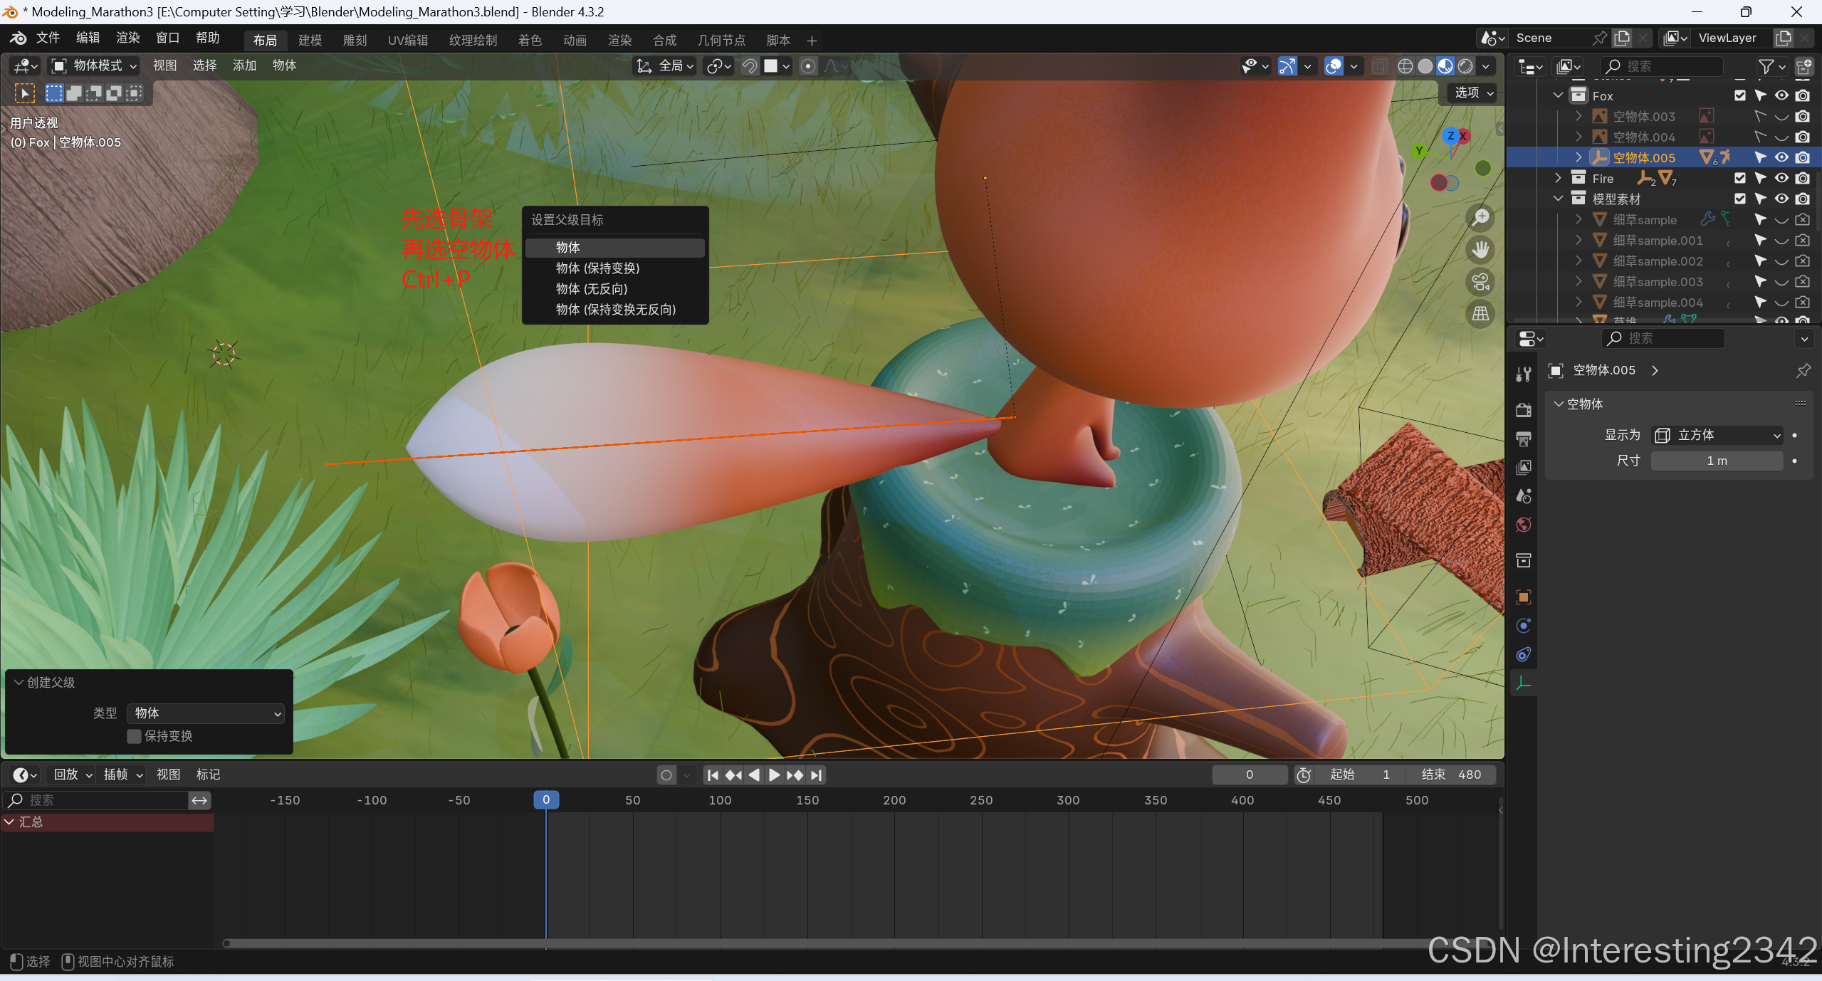
Task: Expand the Fire collection in outliner
Action: point(1558,178)
